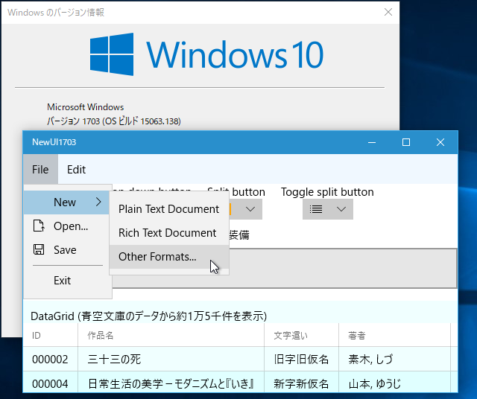Image resolution: width=477 pixels, height=399 pixels.
Task: Select cell 山本, ゆうじ
Action: tap(394, 383)
